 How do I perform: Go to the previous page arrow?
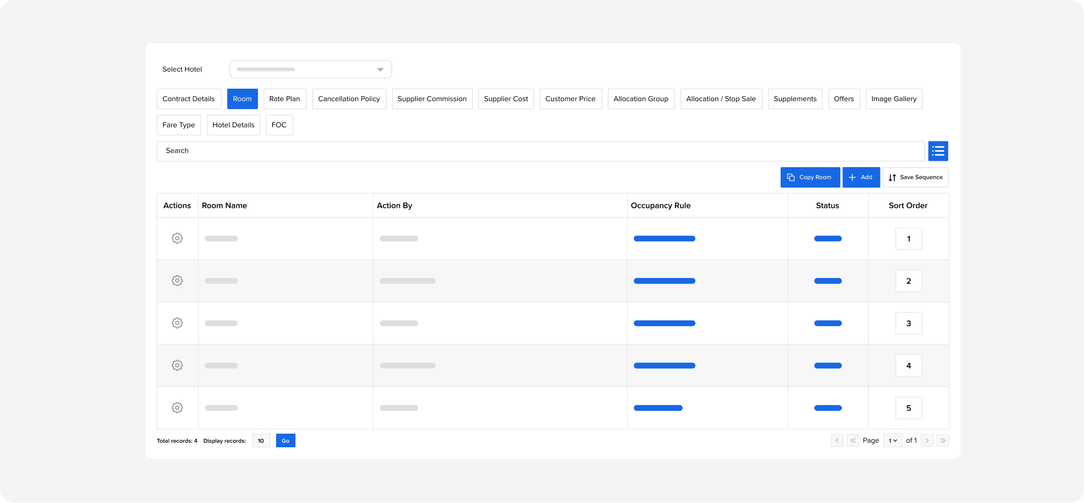tap(837, 440)
